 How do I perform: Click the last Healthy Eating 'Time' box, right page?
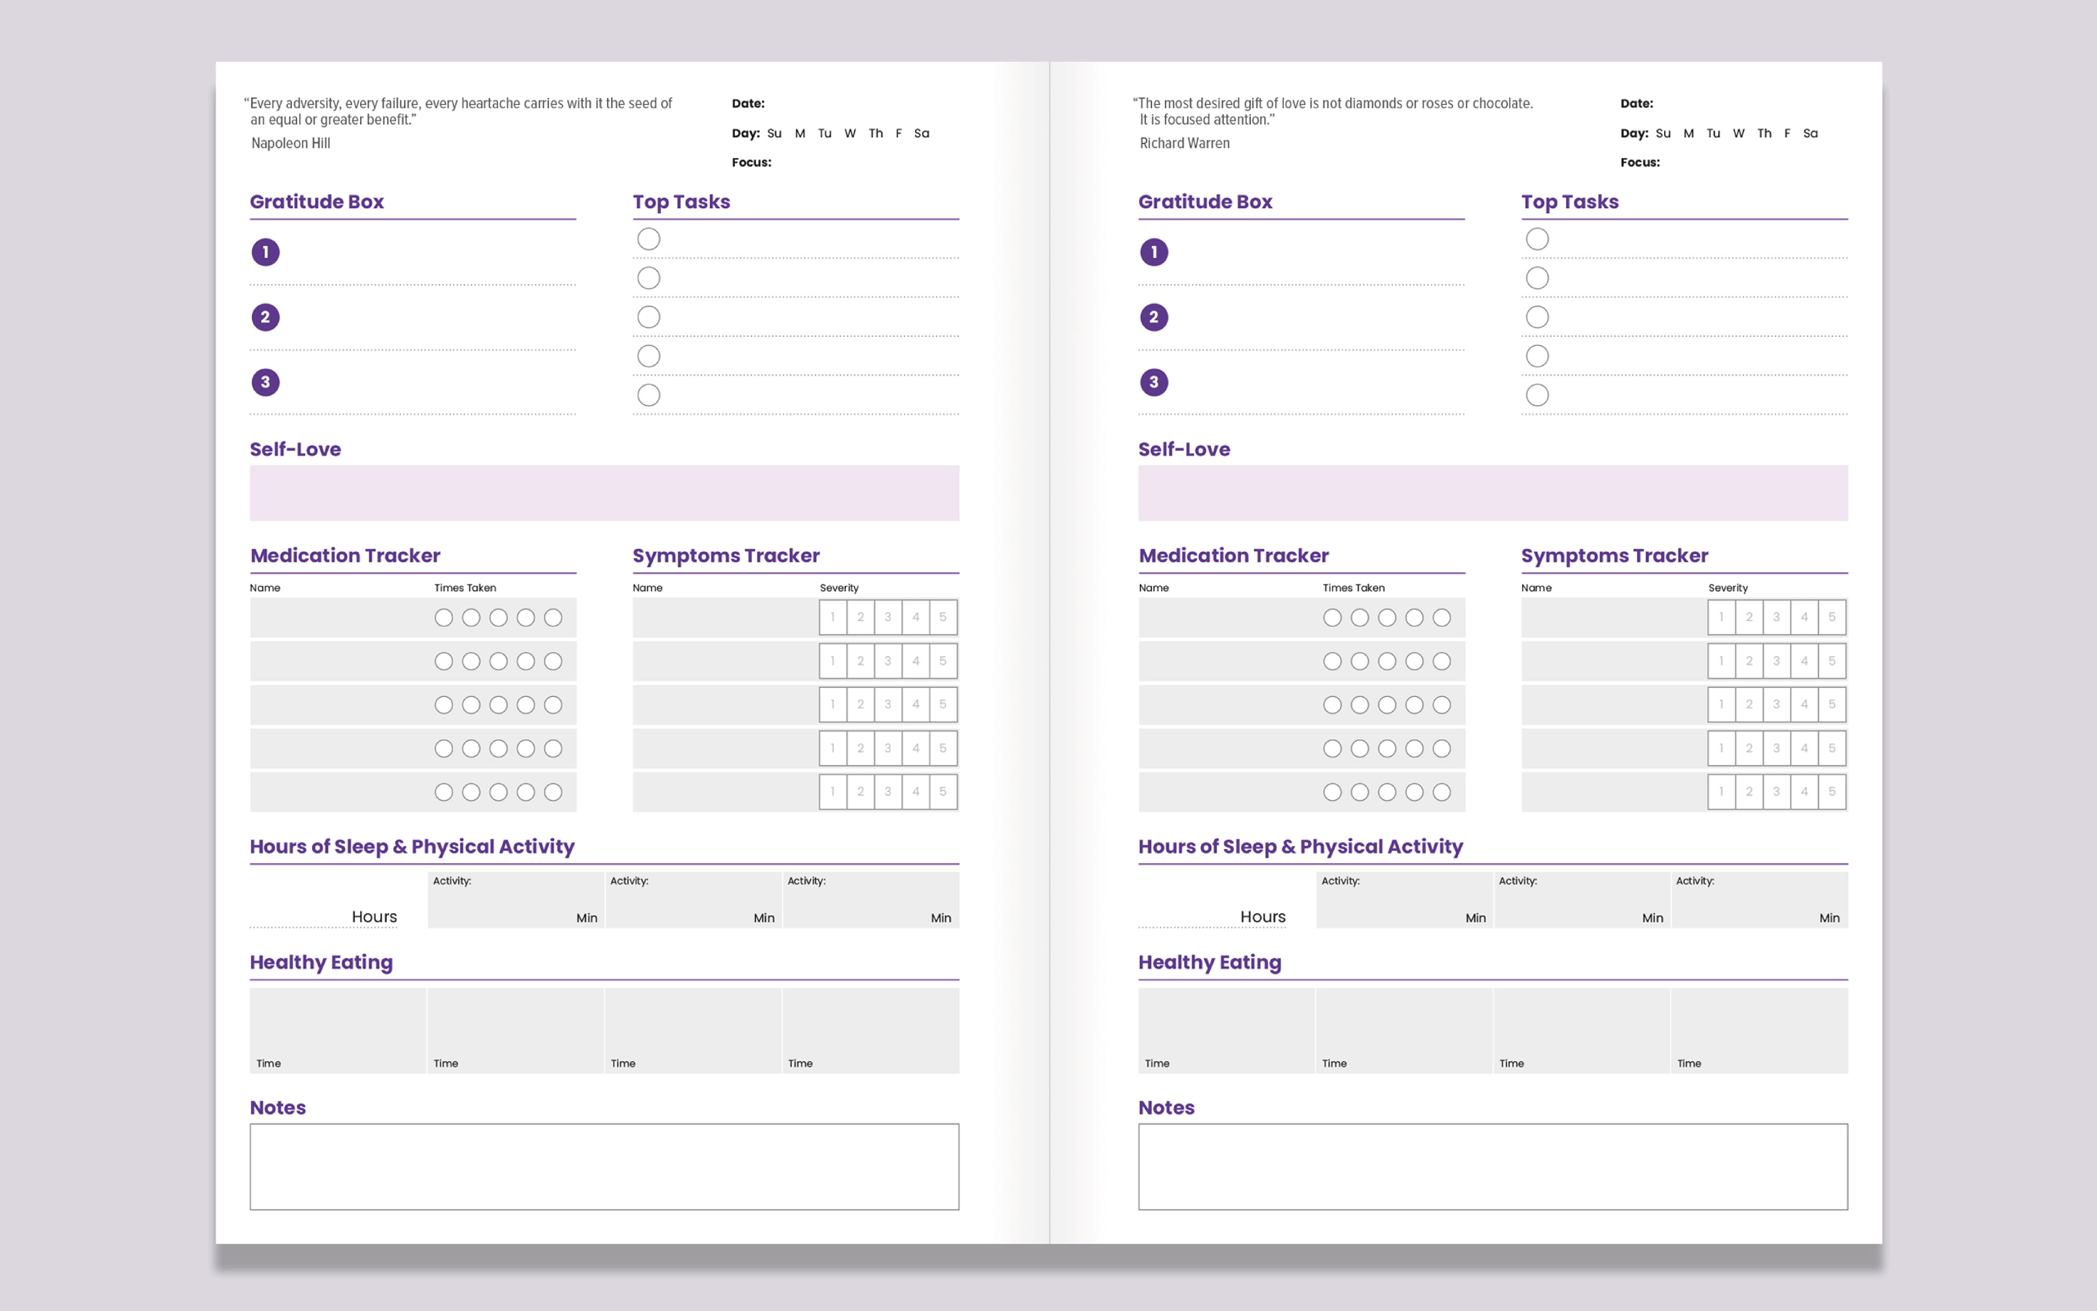click(1760, 1031)
